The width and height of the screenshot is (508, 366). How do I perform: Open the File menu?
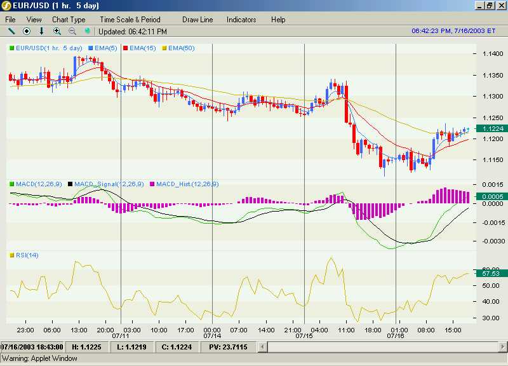(10, 20)
